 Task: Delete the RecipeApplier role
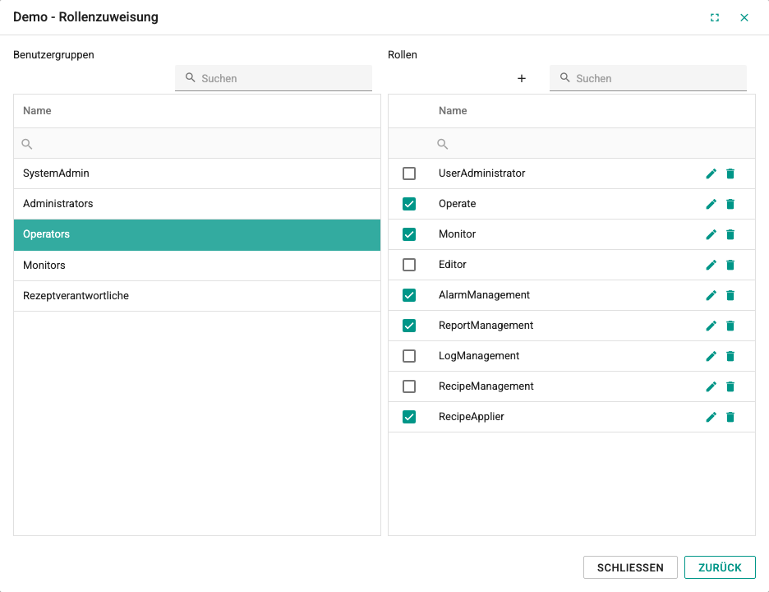click(730, 417)
